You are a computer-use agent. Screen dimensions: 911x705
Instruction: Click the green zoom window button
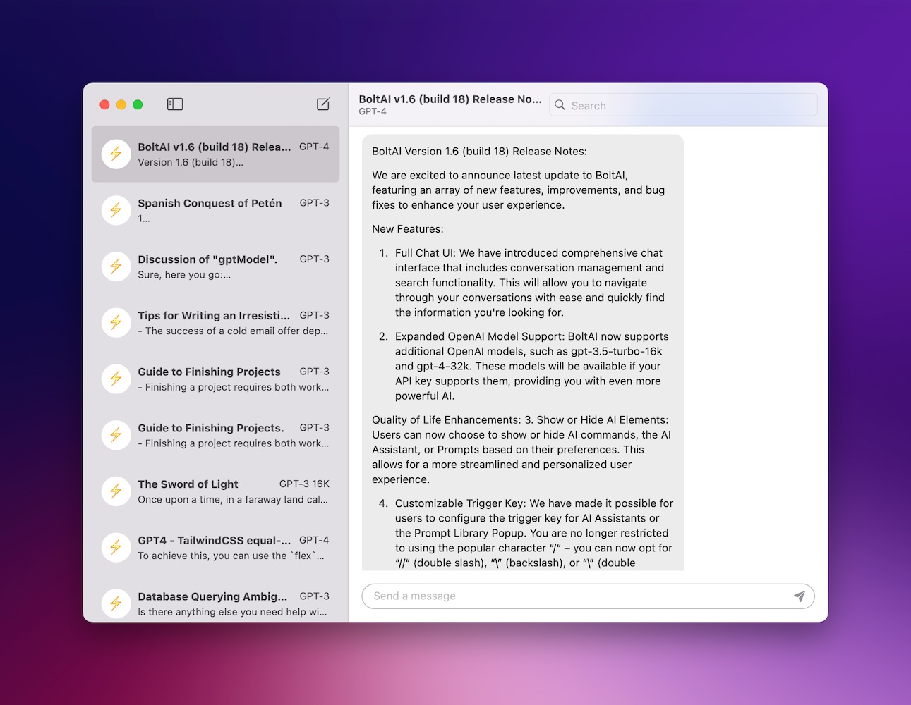(x=138, y=104)
